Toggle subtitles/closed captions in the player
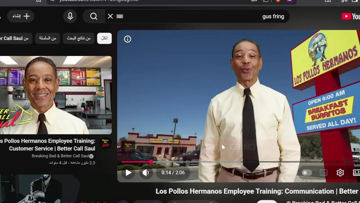360x203 pixels. 324,173
